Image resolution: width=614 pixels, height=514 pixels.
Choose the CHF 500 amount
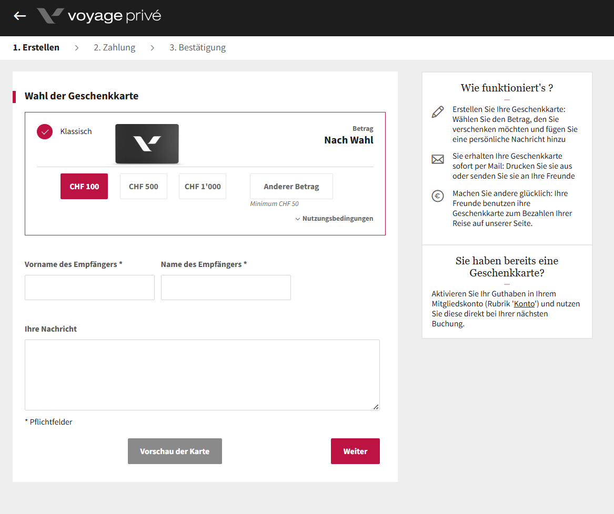pos(144,187)
